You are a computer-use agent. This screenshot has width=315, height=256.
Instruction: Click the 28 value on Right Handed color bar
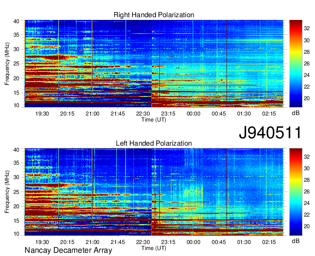[x=307, y=52]
